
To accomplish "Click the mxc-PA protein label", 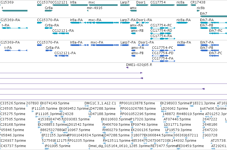I will click(97, 42).
